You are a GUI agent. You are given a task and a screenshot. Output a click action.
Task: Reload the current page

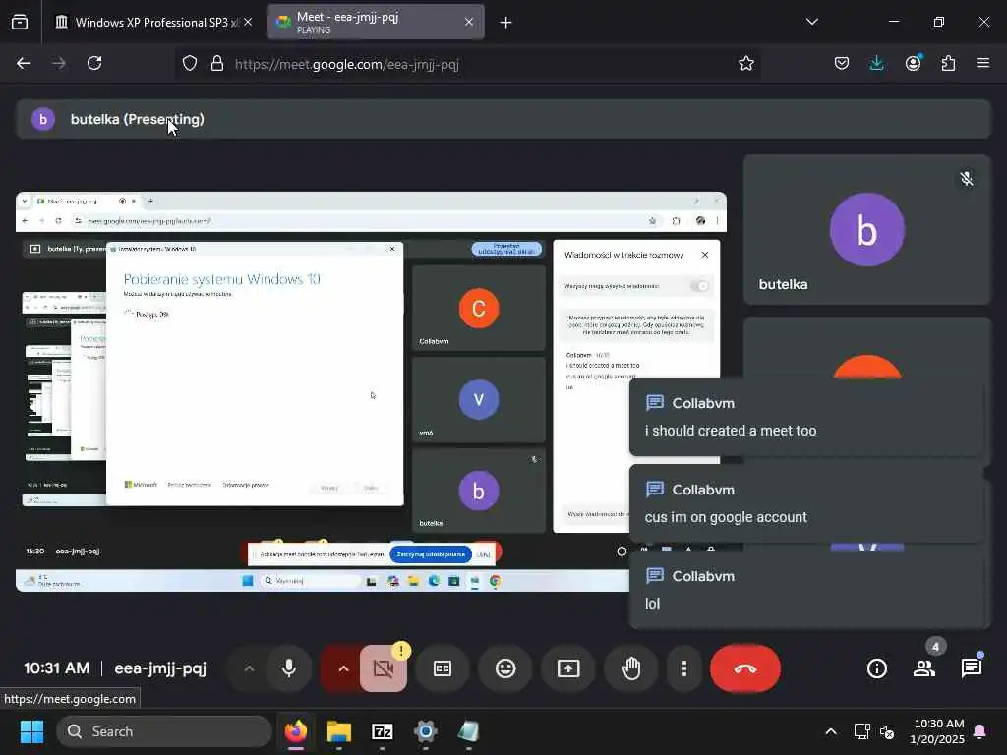point(94,63)
